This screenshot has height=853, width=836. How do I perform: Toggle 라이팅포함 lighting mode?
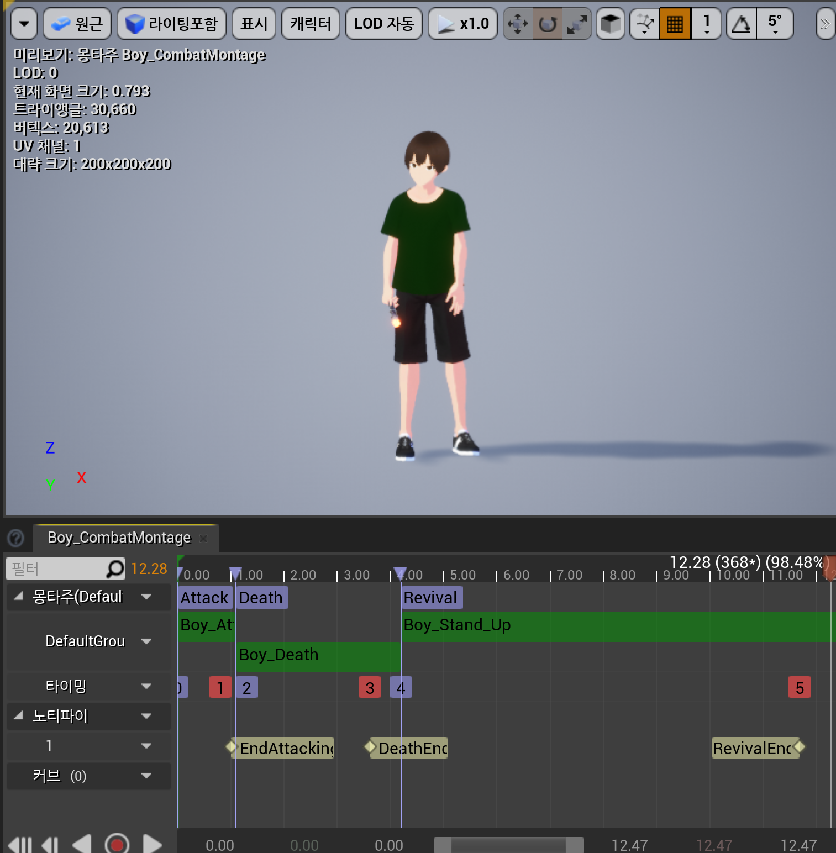click(171, 23)
